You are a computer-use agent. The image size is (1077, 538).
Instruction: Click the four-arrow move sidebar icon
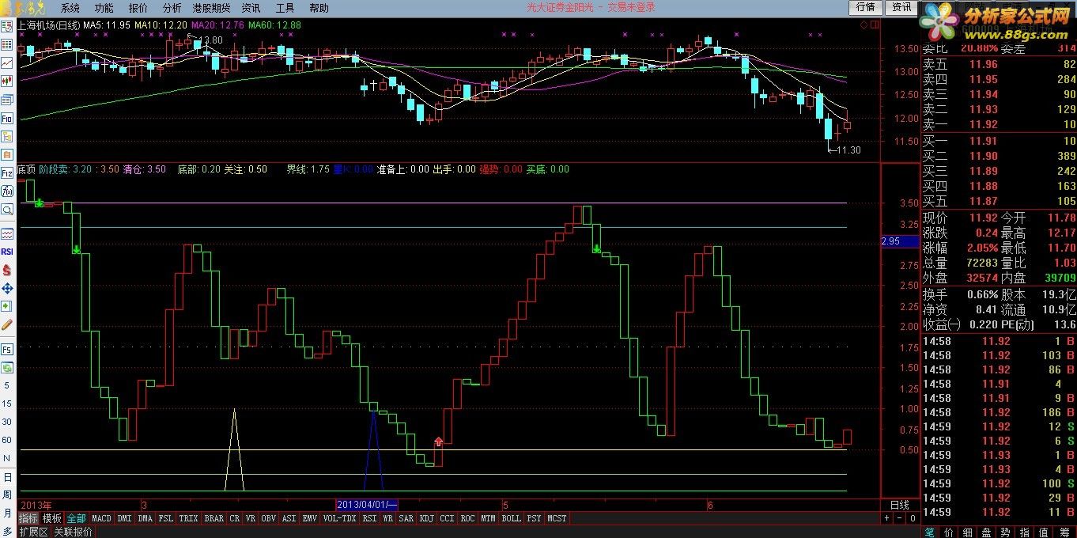7,288
